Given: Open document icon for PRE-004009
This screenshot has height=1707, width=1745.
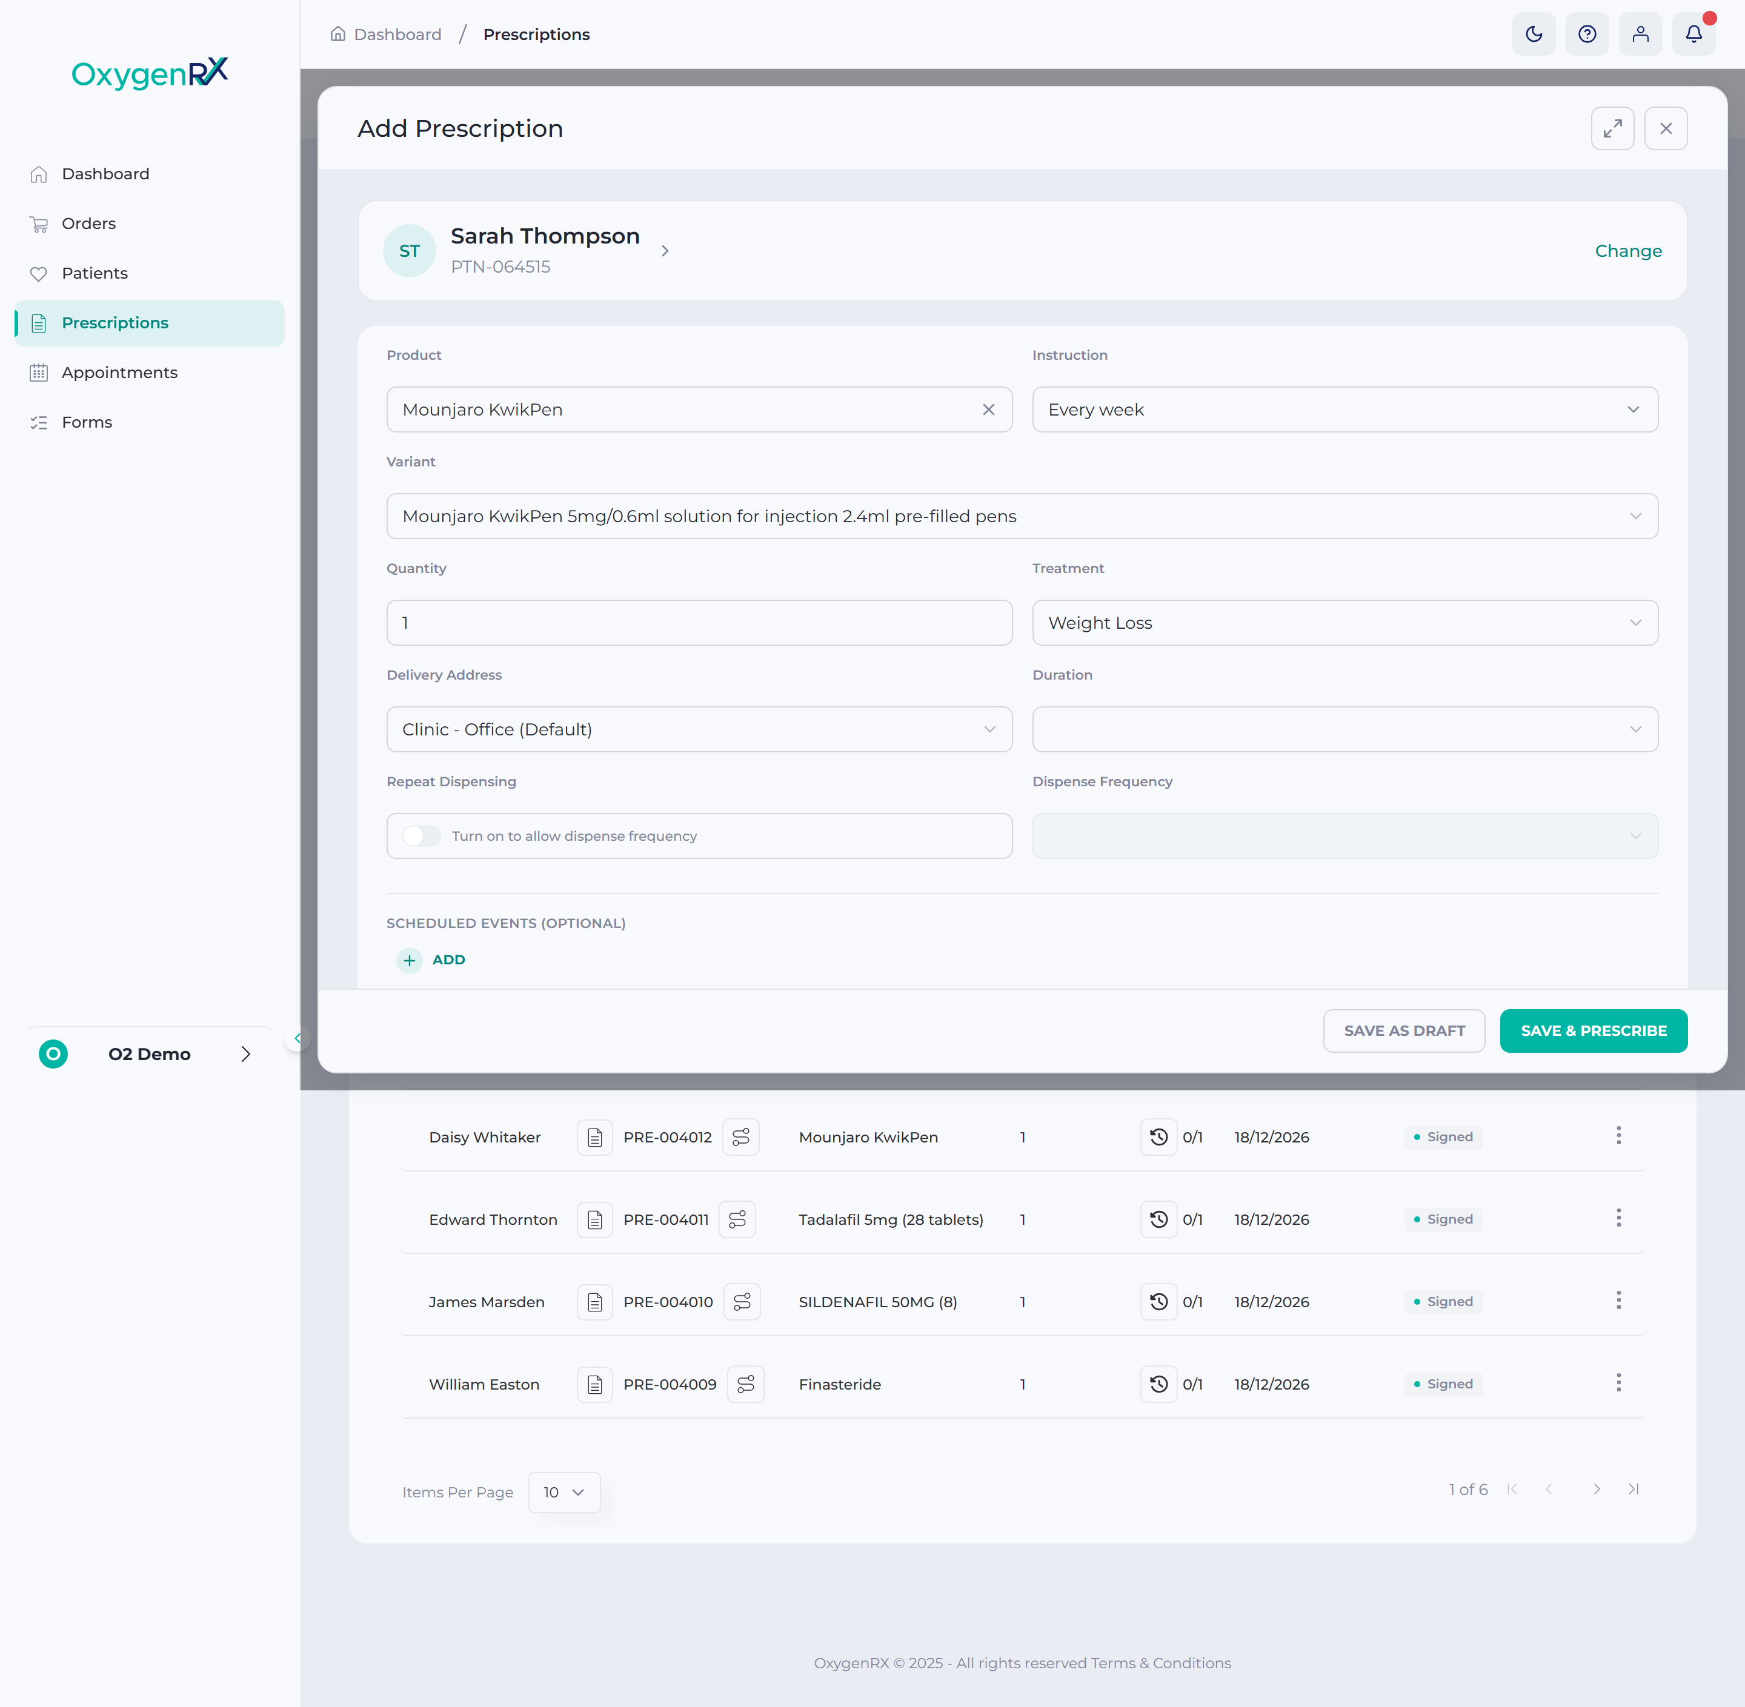Looking at the screenshot, I should 594,1384.
